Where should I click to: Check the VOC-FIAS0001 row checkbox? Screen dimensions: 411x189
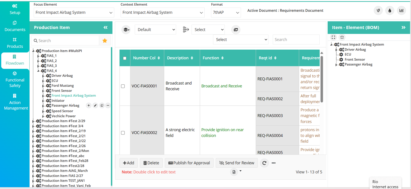click(x=123, y=86)
